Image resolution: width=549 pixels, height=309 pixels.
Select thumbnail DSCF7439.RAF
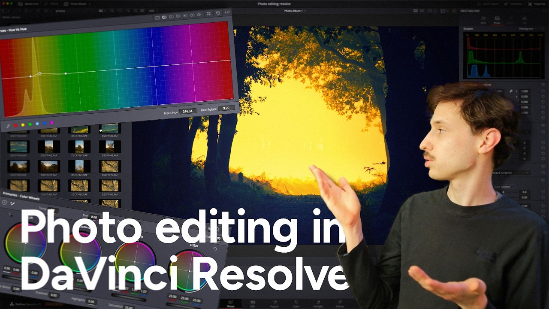tap(110, 128)
